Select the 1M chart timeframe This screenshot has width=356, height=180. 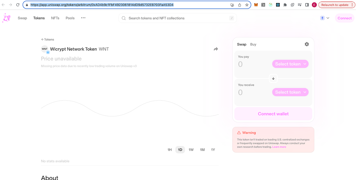(x=202, y=150)
